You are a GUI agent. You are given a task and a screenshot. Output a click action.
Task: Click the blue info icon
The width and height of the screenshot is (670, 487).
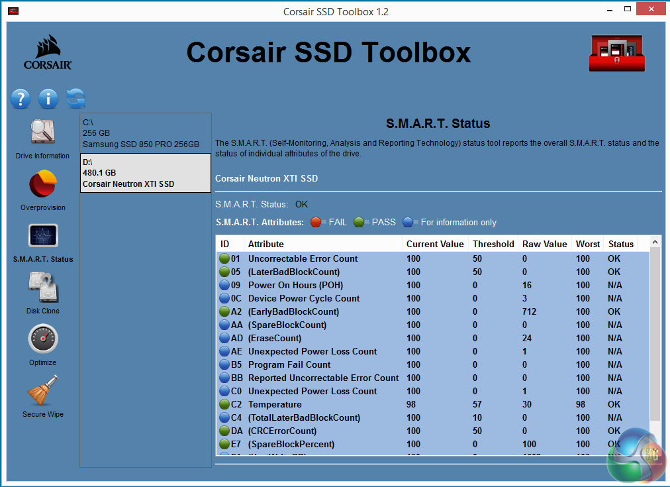point(48,99)
